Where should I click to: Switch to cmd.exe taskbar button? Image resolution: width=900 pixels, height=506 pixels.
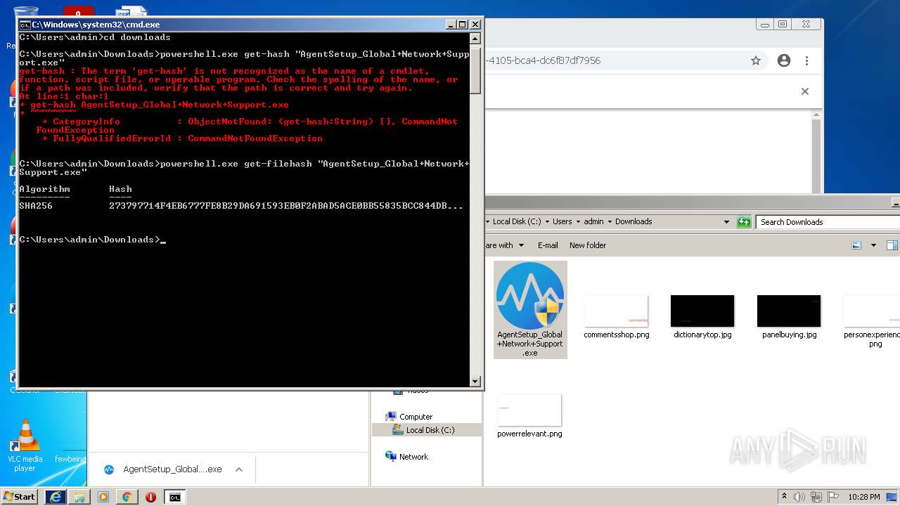click(x=175, y=497)
